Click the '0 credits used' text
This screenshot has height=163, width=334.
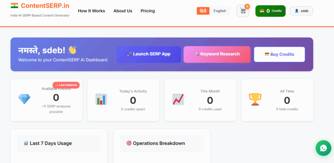(x=210, y=109)
